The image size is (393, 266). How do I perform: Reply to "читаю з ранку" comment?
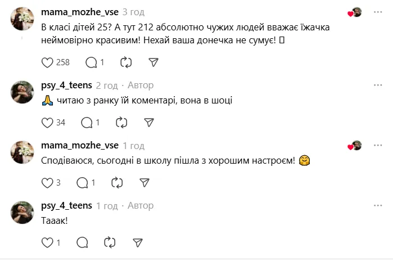(87, 123)
